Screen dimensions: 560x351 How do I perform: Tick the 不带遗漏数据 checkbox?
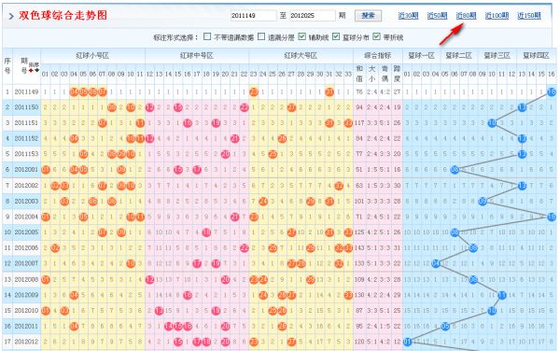pyautogui.click(x=207, y=36)
